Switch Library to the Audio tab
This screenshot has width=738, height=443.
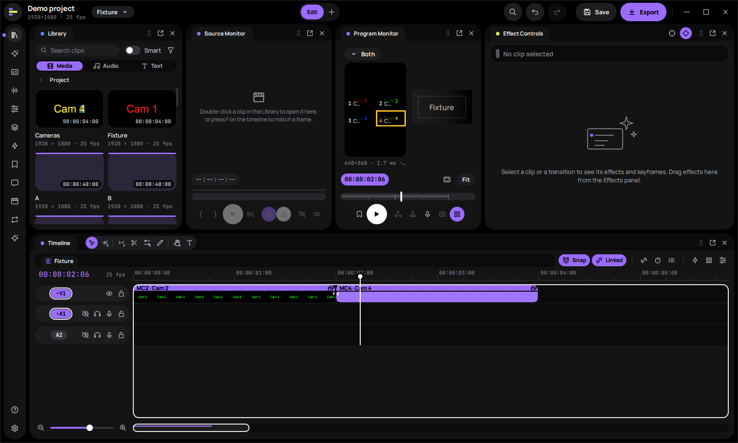point(106,66)
